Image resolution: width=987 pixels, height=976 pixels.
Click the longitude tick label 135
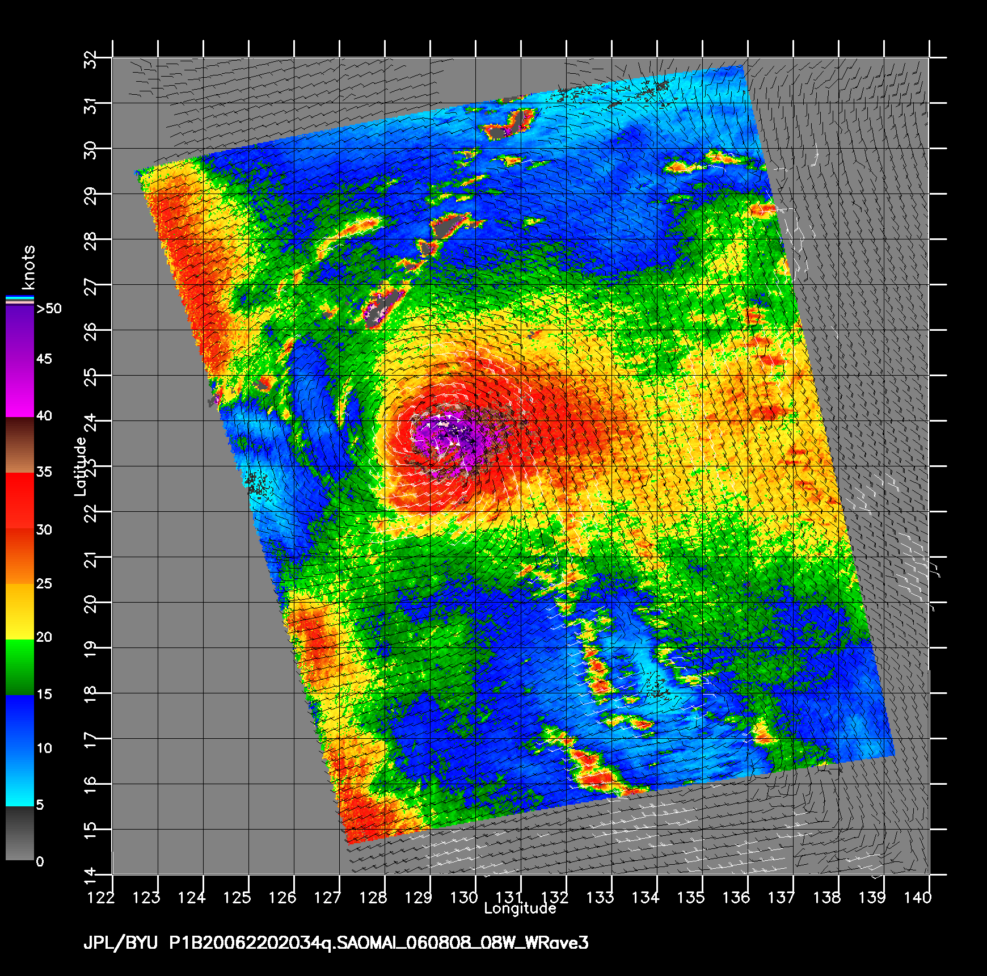coord(691,897)
